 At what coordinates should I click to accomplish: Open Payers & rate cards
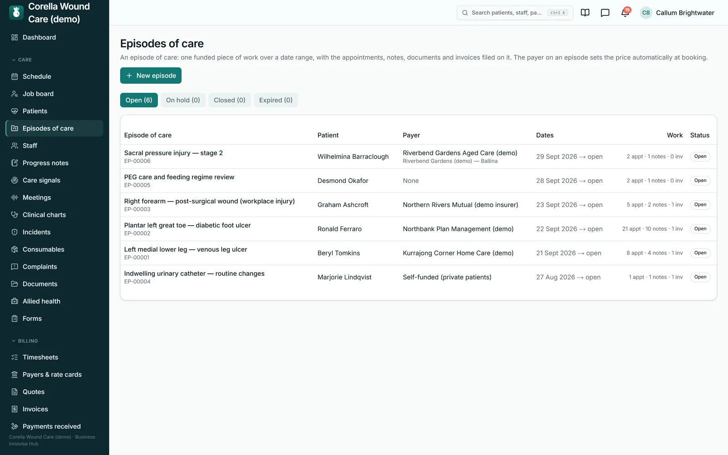(55, 374)
